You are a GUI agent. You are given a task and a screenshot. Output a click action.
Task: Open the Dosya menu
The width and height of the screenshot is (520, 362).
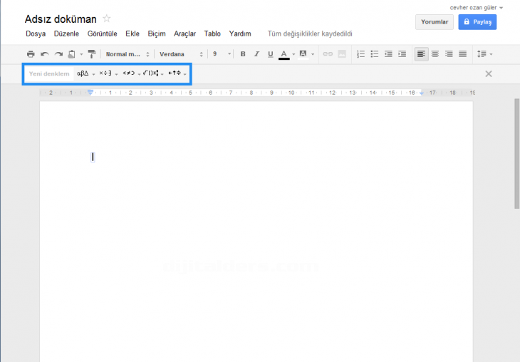click(x=36, y=33)
